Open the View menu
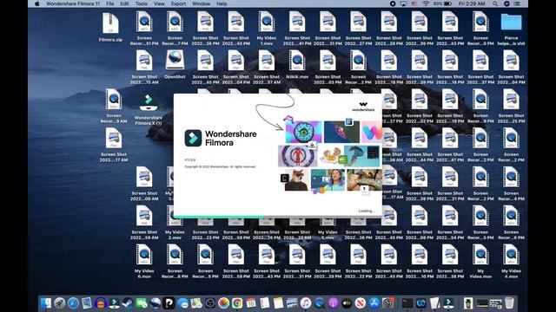556x312 pixels. tap(159, 3)
